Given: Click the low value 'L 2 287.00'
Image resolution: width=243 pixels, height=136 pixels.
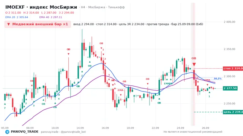Looking at the screenshot, I should click(x=49, y=12).
